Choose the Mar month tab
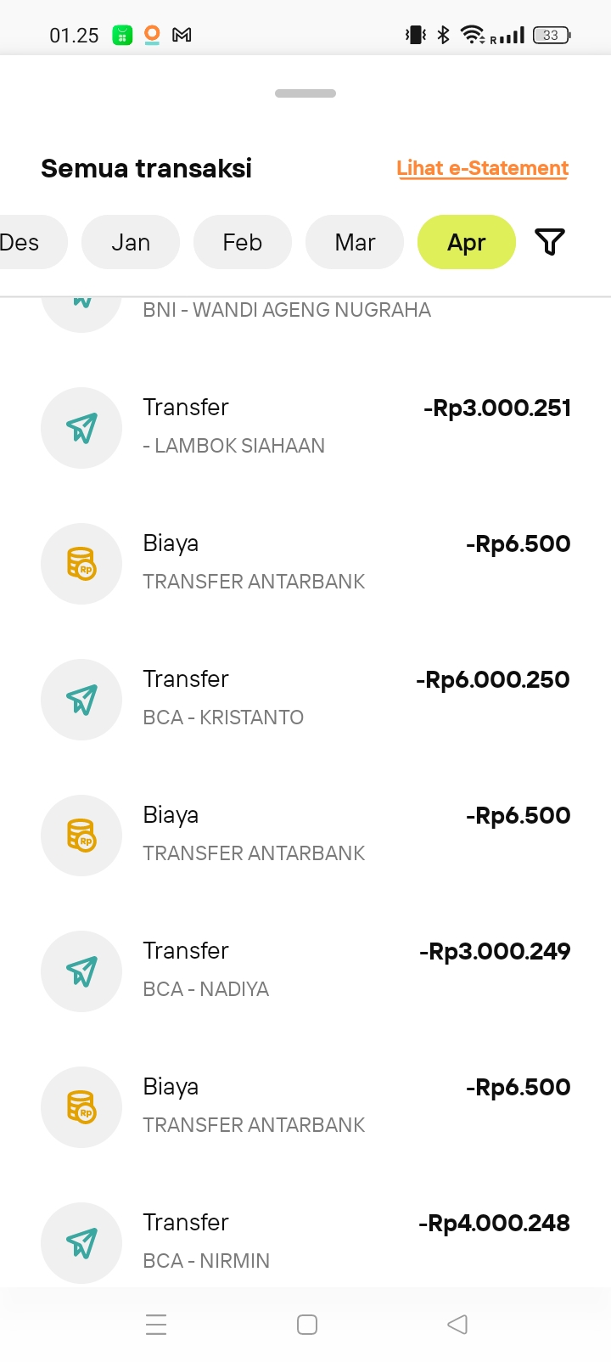 (355, 242)
